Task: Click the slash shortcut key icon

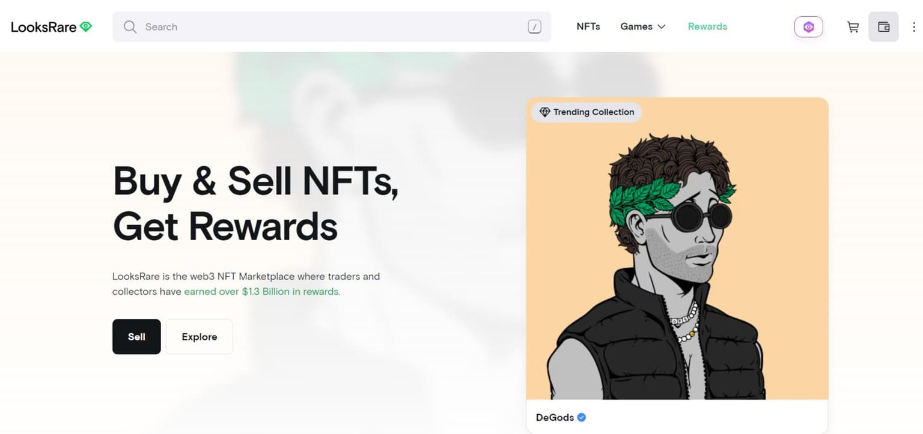Action: (534, 27)
